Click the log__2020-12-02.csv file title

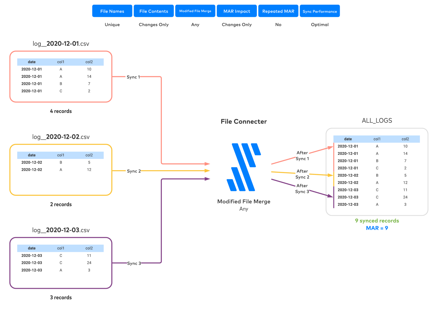[x=61, y=137]
